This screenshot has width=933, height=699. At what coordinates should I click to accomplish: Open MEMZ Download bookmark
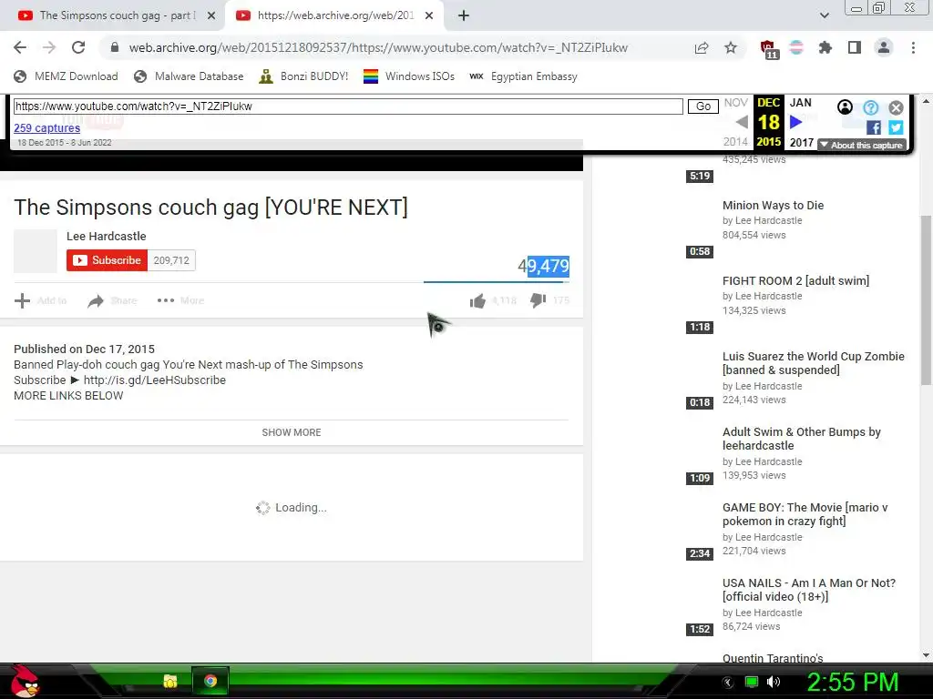pyautogui.click(x=66, y=76)
